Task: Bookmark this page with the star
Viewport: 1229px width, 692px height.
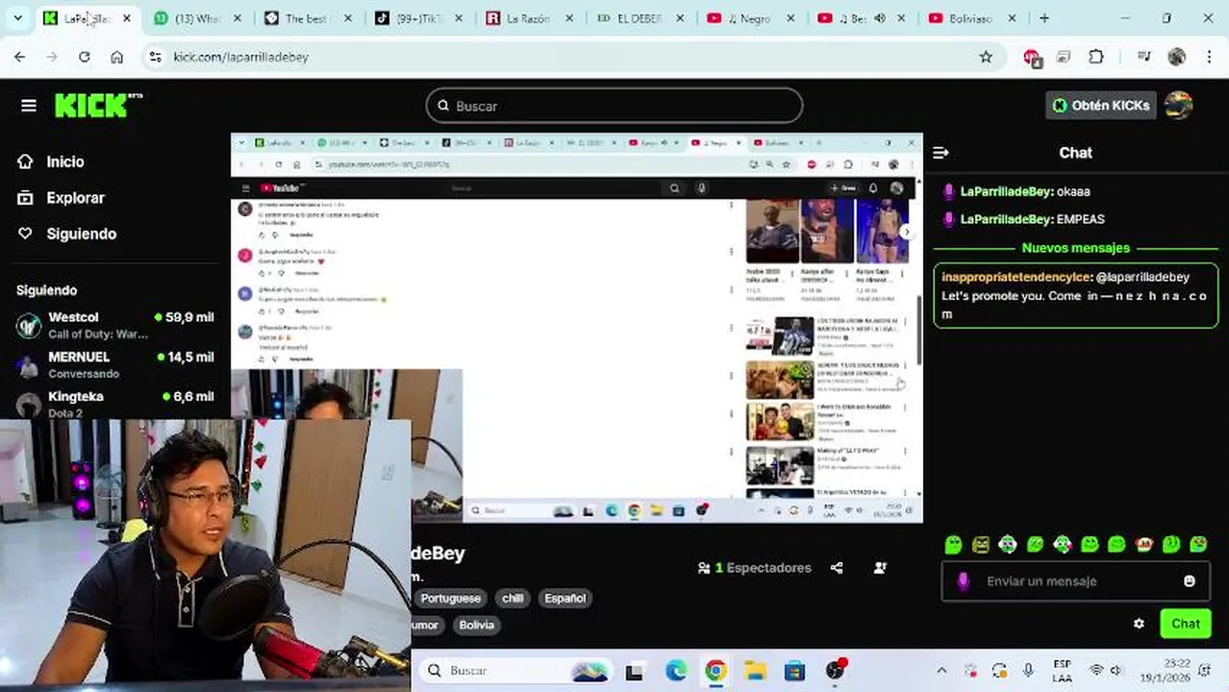Action: [x=986, y=57]
